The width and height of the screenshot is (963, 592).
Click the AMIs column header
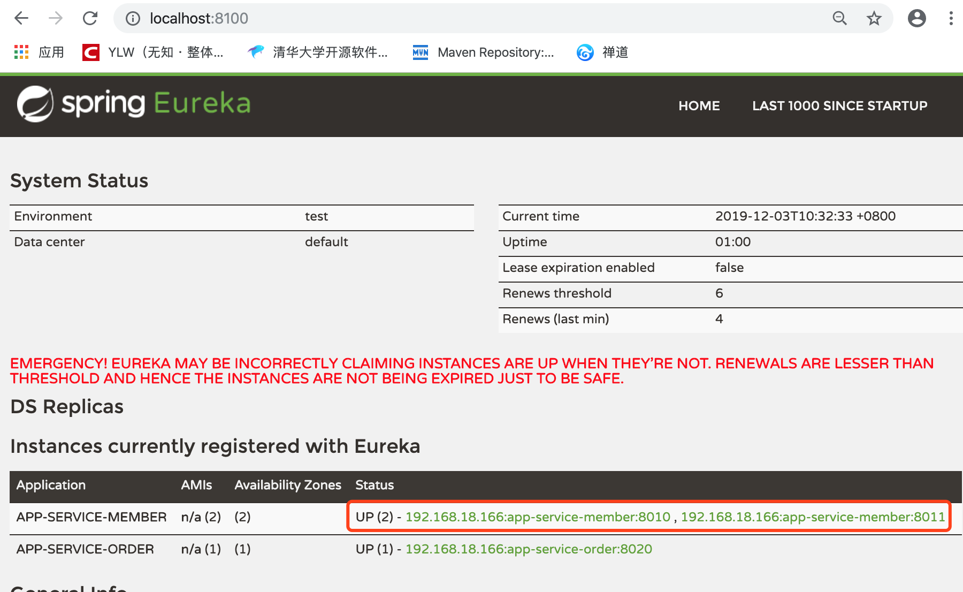[196, 484]
